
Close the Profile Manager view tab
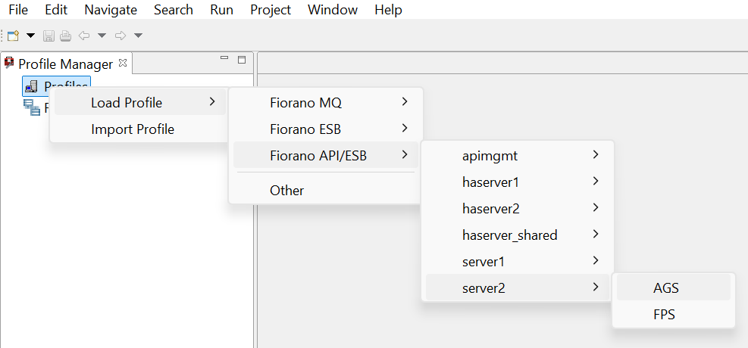(123, 62)
